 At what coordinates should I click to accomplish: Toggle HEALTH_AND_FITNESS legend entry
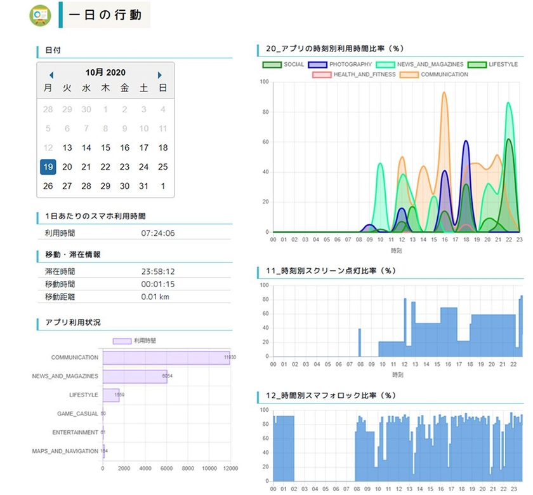(x=354, y=74)
